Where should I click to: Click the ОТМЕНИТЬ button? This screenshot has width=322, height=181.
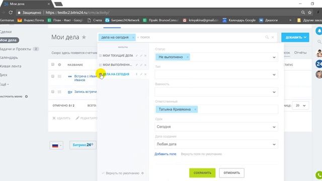pyautogui.click(x=231, y=173)
